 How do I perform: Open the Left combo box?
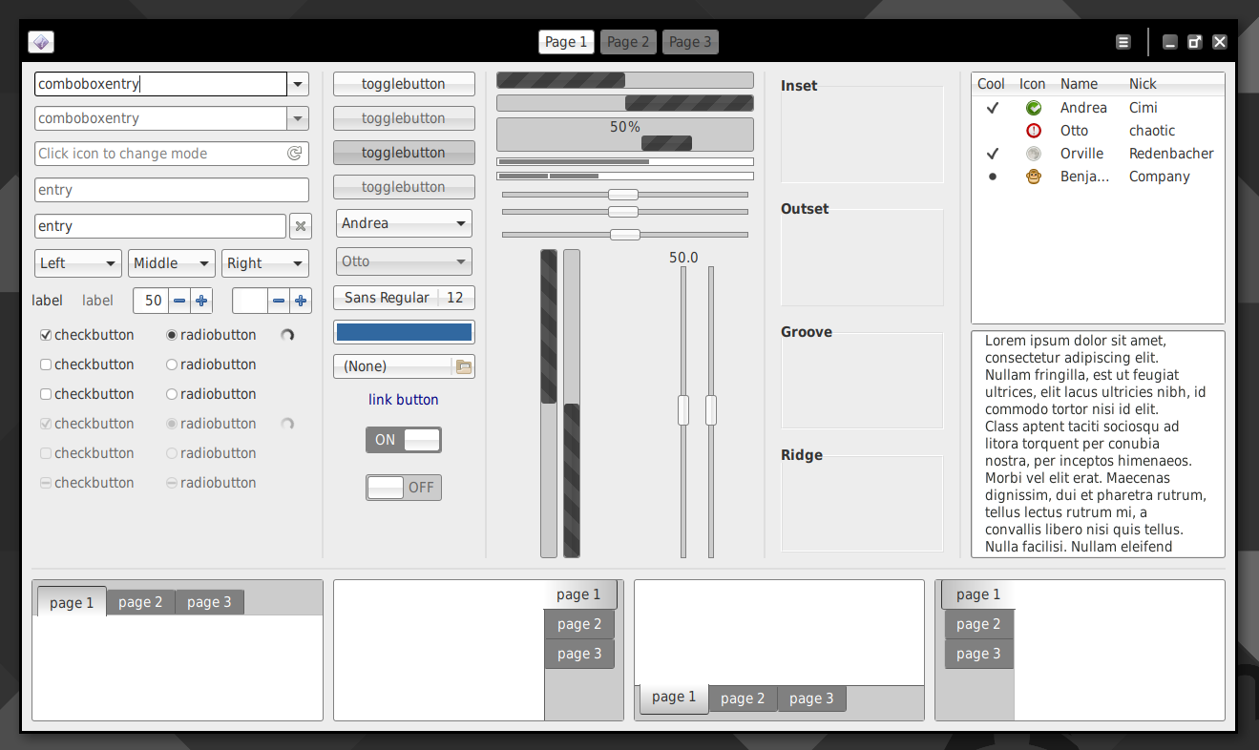point(78,263)
